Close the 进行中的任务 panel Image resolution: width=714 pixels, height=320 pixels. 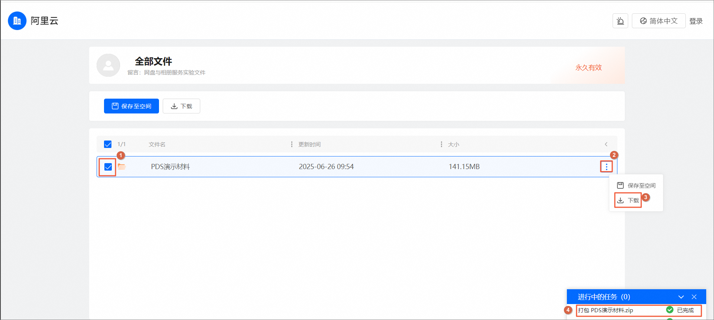(694, 297)
